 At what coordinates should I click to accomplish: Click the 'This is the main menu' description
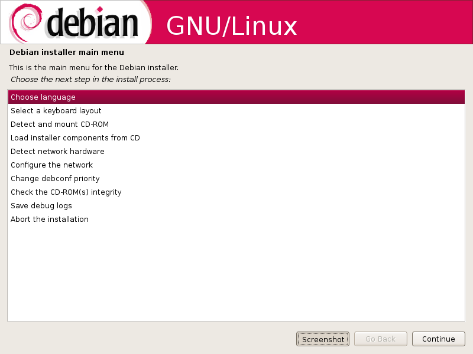tap(94, 67)
